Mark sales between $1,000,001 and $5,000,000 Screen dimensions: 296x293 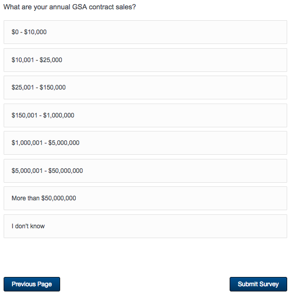[x=145, y=143]
